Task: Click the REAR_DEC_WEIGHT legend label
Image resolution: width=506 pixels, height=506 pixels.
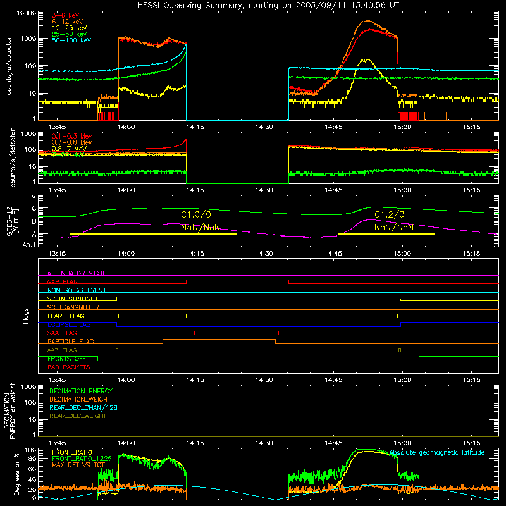Action: pyautogui.click(x=78, y=416)
